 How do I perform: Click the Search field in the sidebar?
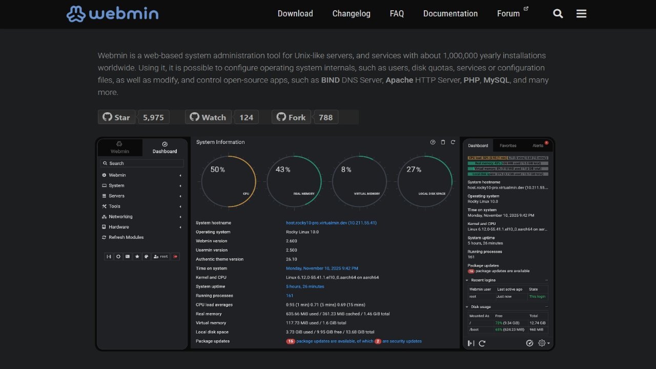coord(142,163)
